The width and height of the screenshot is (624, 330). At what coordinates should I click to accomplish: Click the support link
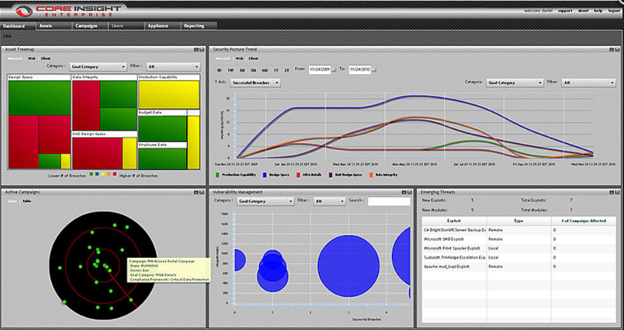pyautogui.click(x=565, y=11)
